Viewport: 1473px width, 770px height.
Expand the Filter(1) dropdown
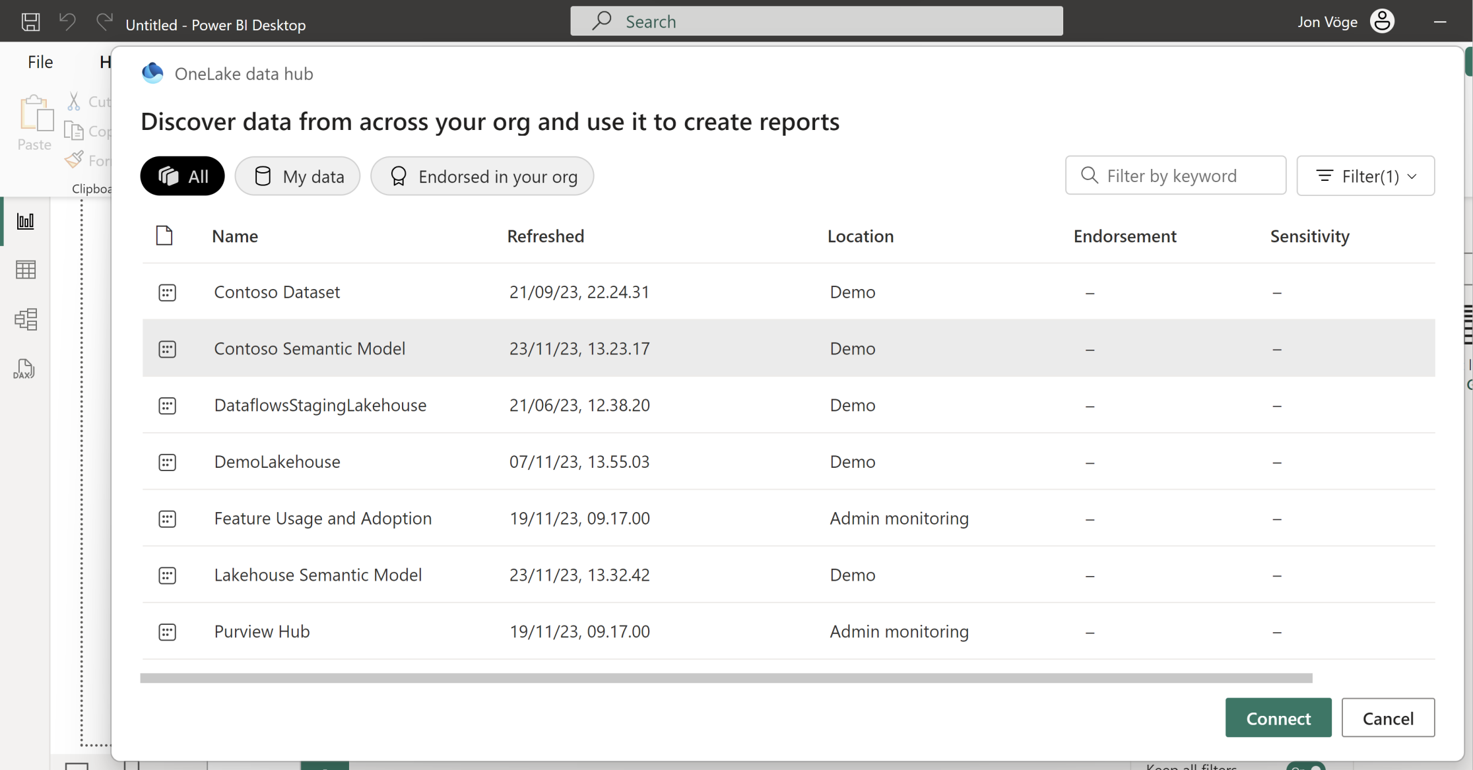point(1365,176)
